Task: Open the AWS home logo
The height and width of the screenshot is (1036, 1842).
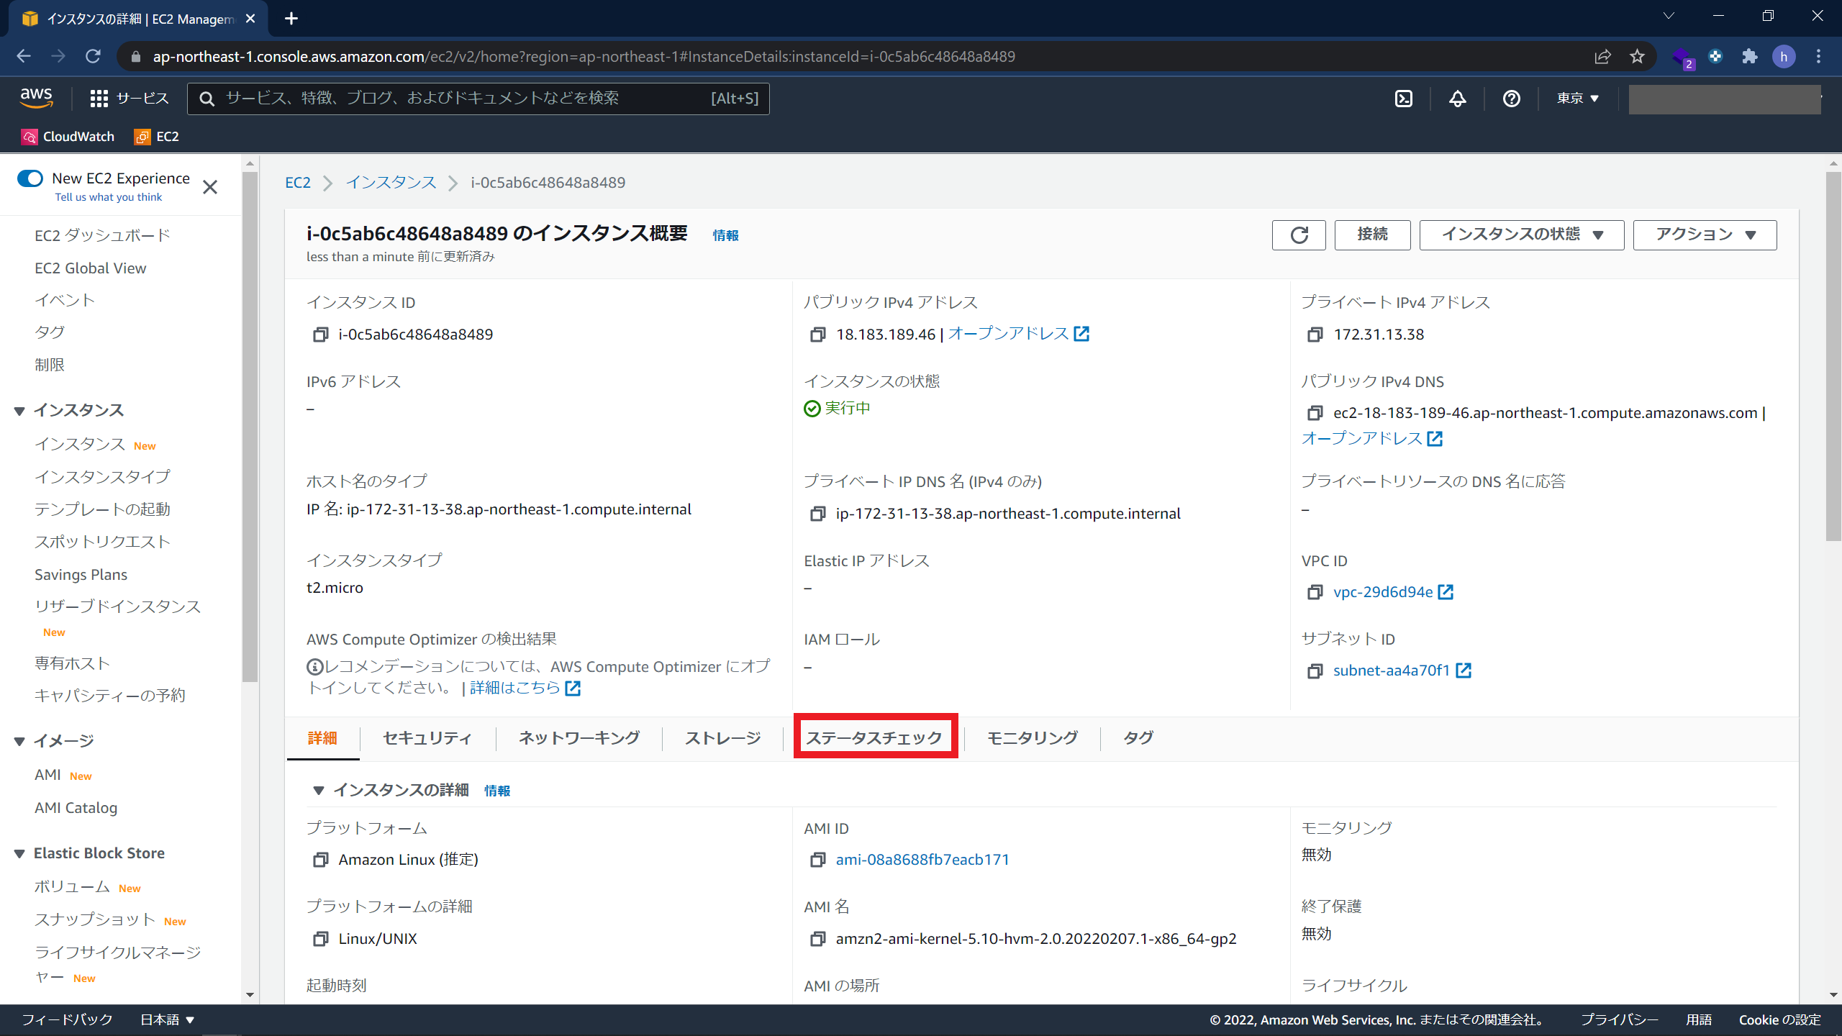Action: coord(36,98)
